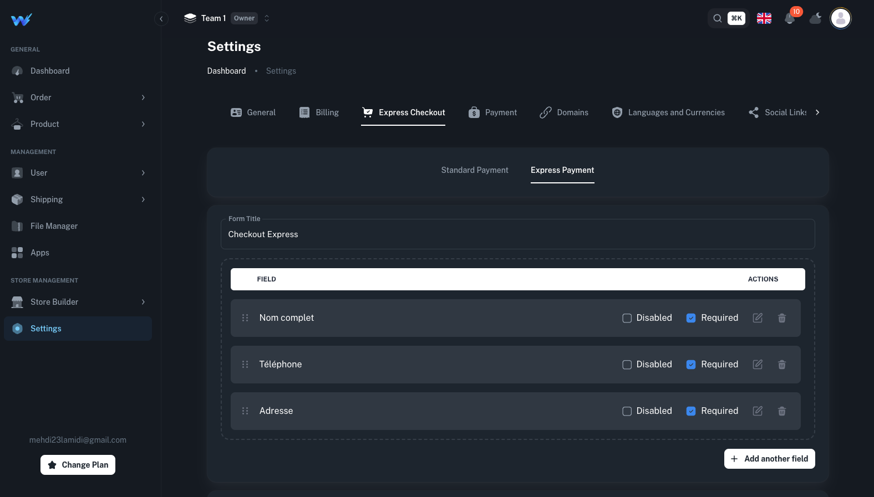Open the Languages and Currencies tab
This screenshot has width=874, height=497.
pyautogui.click(x=668, y=112)
